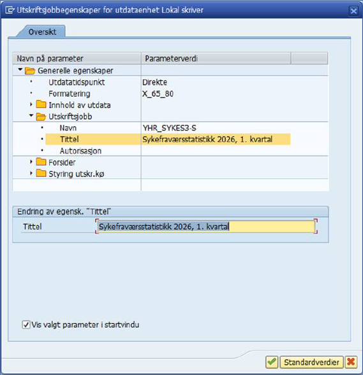Cancel with the red X button
Screen dimensions: 363x375
351,362
